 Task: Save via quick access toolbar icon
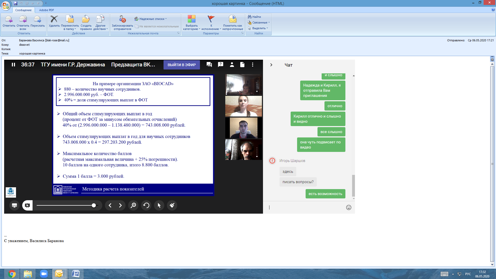click(x=16, y=3)
